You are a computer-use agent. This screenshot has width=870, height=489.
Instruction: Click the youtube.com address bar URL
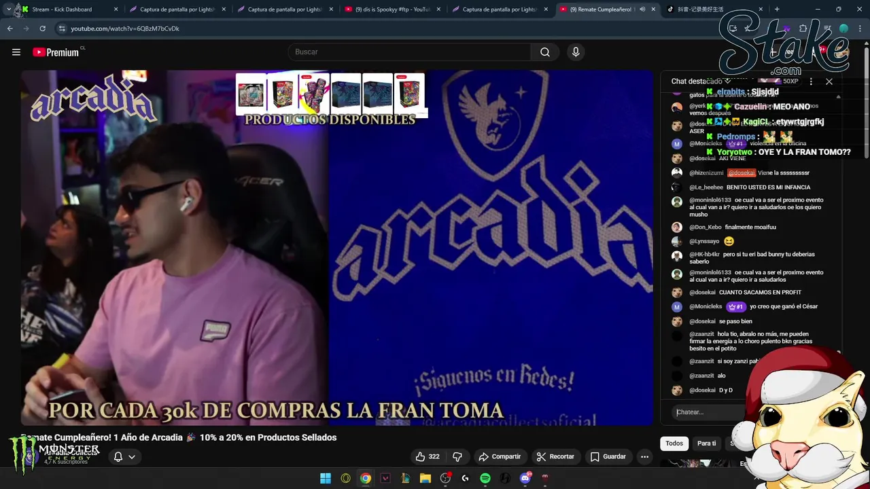point(125,29)
